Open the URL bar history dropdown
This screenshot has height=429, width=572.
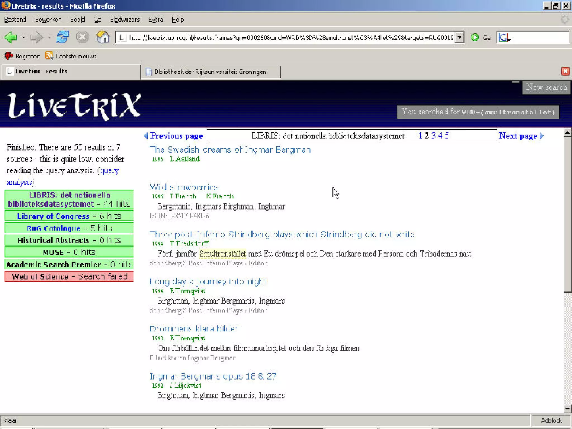tap(459, 37)
